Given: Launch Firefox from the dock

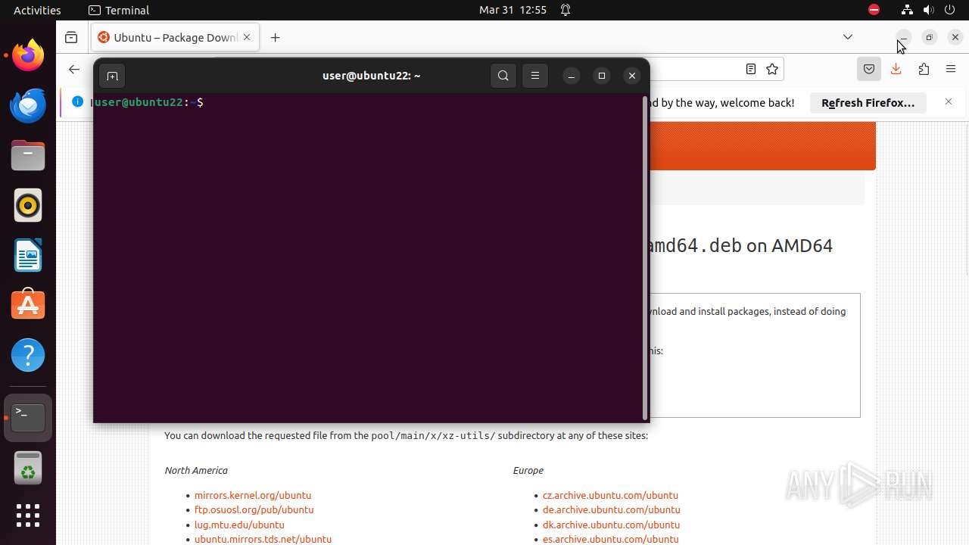Looking at the screenshot, I should click(28, 55).
